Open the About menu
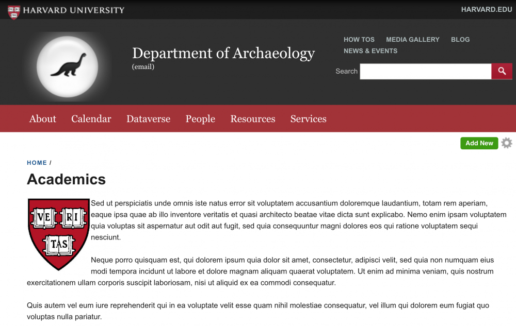 (x=43, y=119)
